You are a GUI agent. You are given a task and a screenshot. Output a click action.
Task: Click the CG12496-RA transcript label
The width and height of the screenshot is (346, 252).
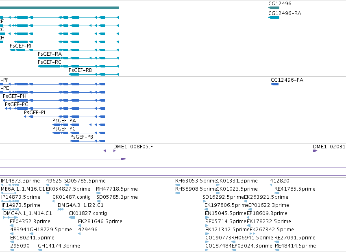coord(285,13)
